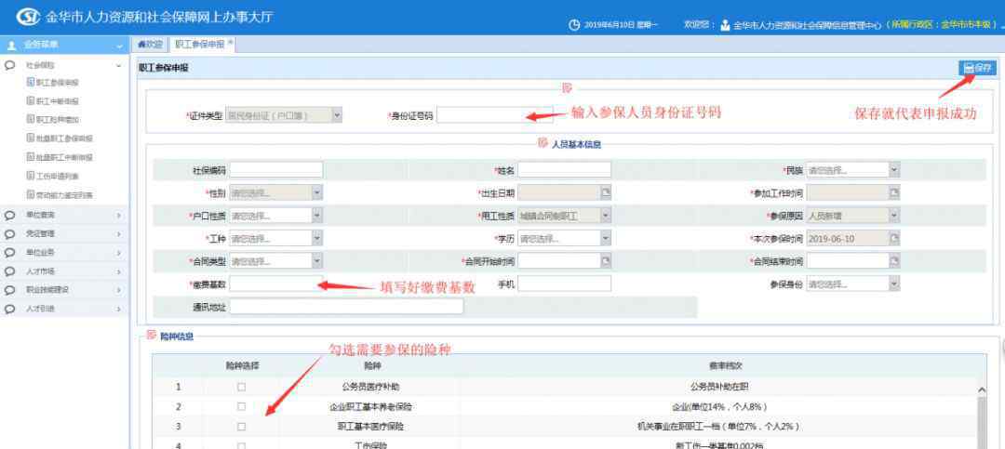Open the calendar picker for 参加工作时间

893,192
